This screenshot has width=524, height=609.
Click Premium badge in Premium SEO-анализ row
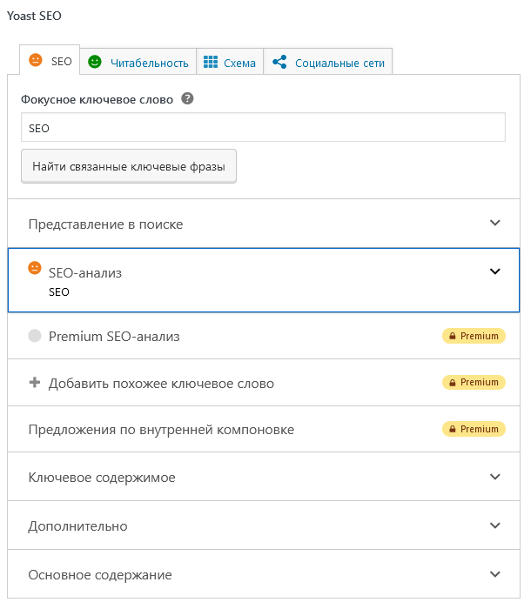click(474, 336)
